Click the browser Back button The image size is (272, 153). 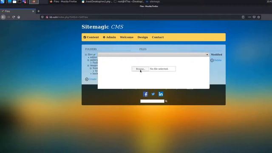coord(3,17)
